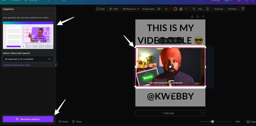Click the Generate captions button
The image size is (256, 126).
point(28,119)
